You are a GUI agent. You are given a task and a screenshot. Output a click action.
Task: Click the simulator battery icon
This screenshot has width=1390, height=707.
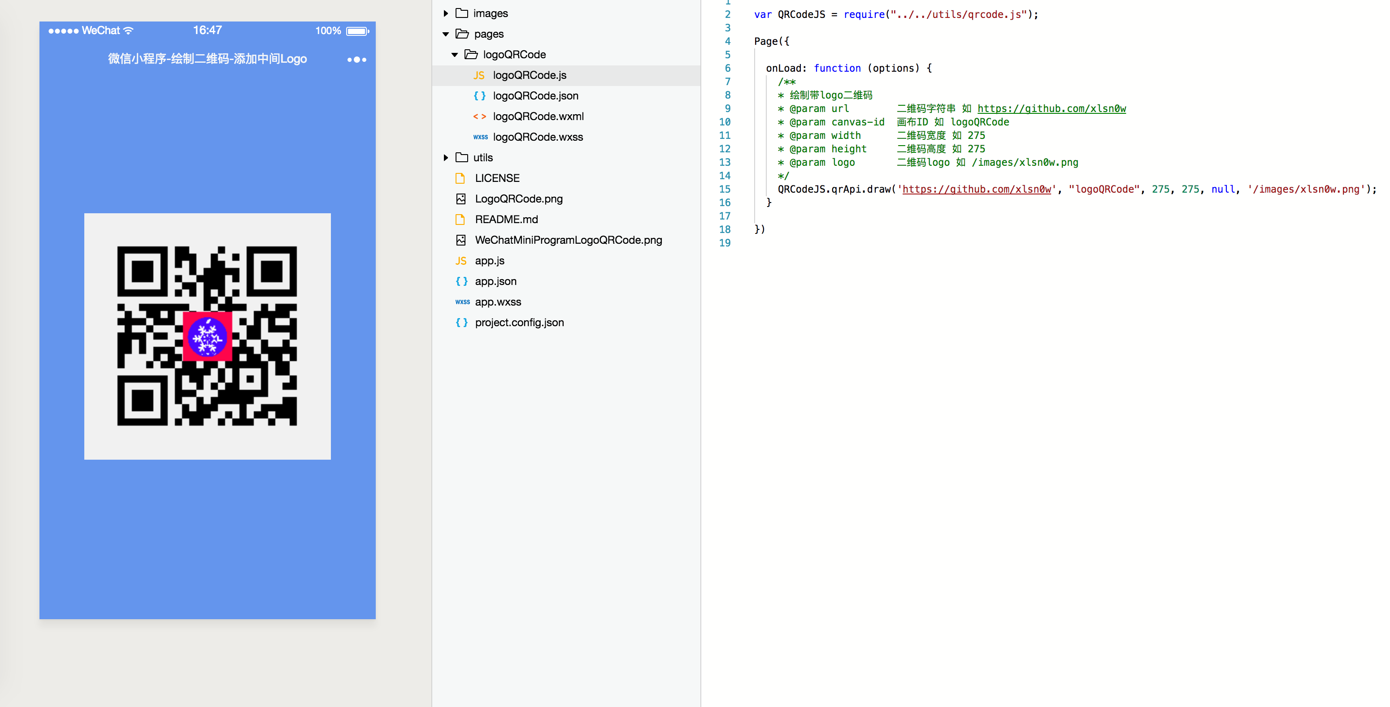[x=357, y=31]
